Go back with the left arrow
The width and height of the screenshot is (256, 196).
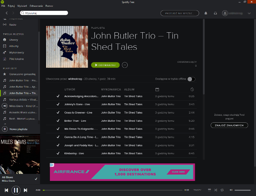7,13
